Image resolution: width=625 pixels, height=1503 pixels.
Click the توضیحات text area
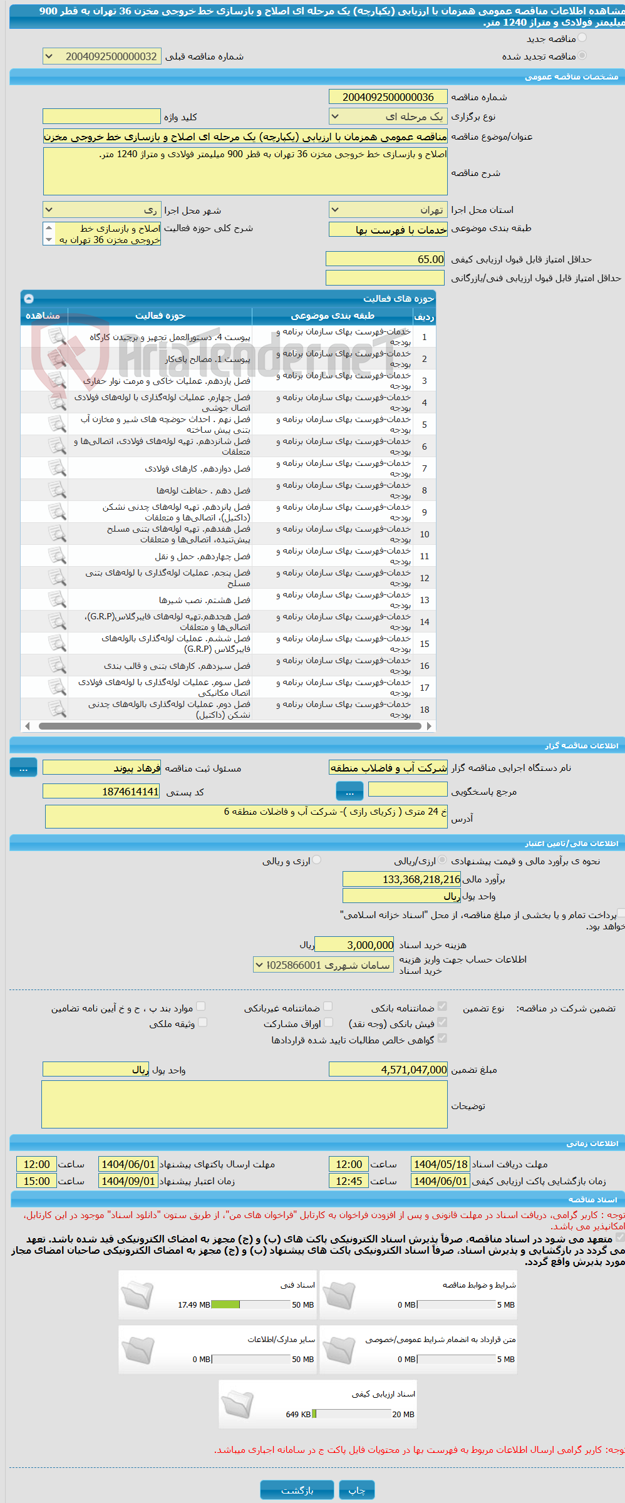[244, 1105]
